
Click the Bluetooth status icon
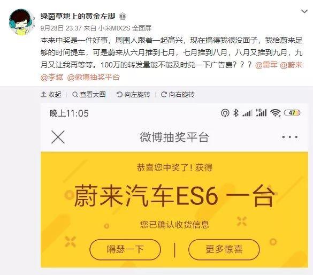tap(236, 113)
